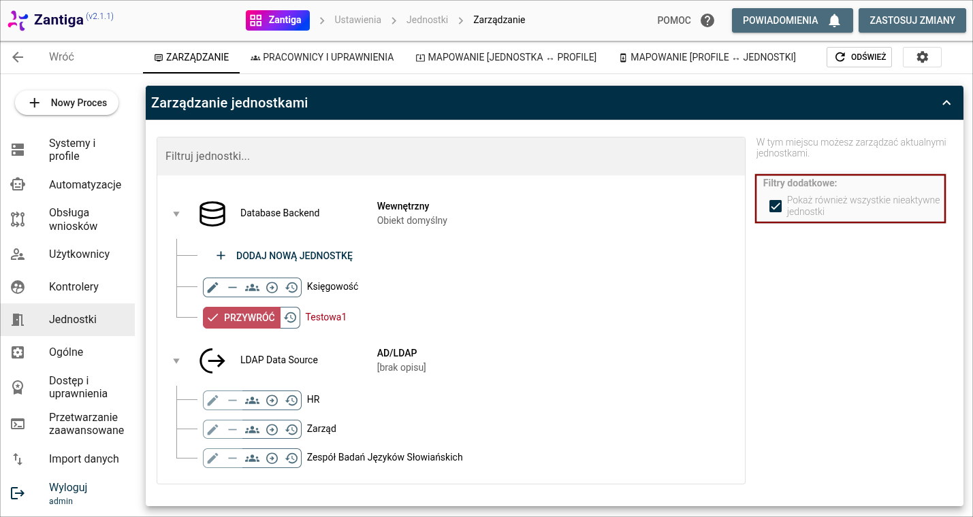
Task: Open Mapowanie [Jednostka ↔ Profile] tab
Action: (x=506, y=57)
